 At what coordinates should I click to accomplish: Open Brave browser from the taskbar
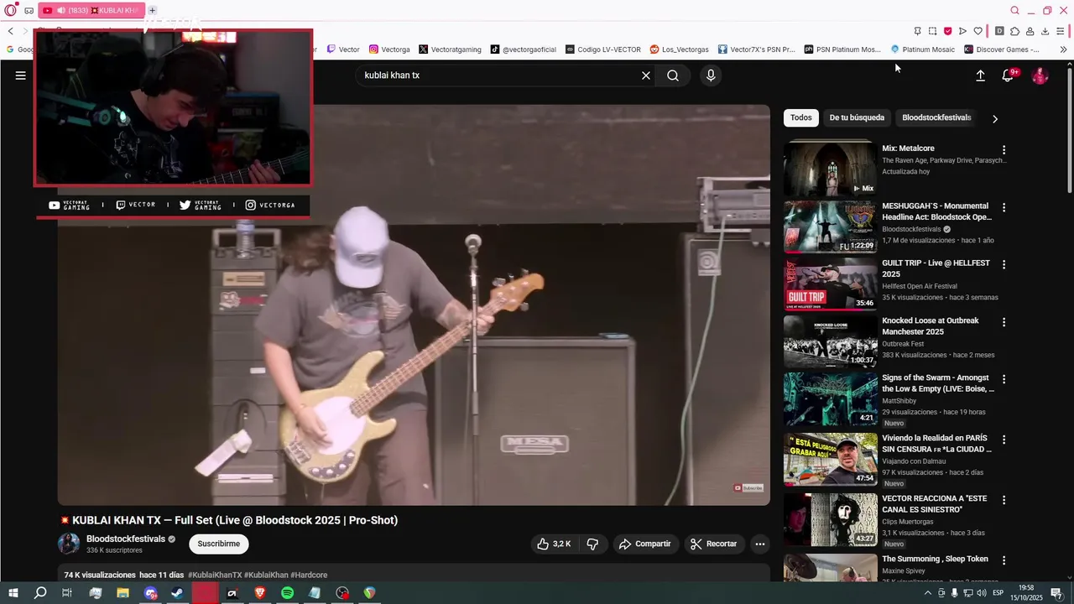point(259,593)
